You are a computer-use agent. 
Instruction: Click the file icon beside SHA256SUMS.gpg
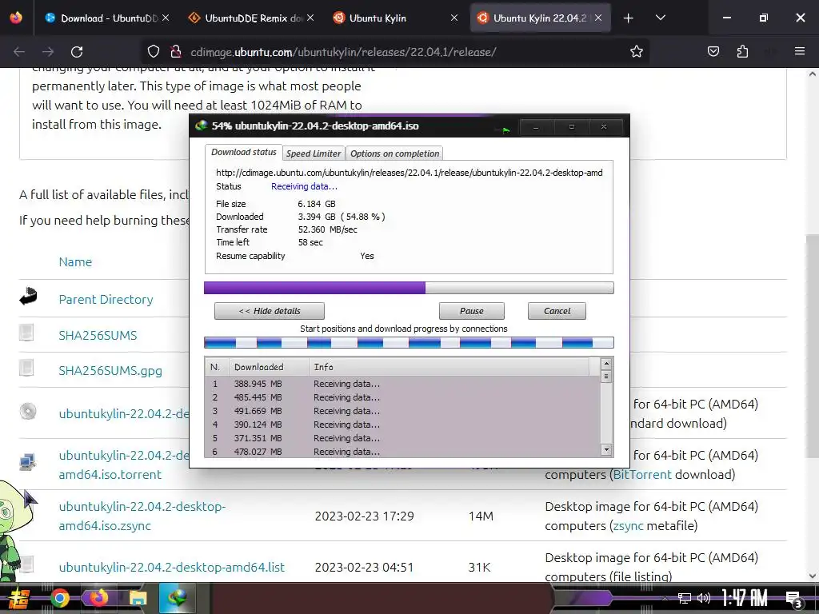(26, 368)
